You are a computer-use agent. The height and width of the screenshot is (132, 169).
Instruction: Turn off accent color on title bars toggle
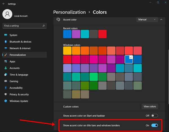click(x=154, y=125)
